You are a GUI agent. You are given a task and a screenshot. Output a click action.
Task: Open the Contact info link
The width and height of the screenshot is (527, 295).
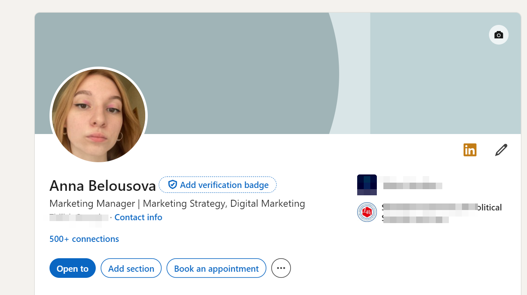tap(138, 217)
